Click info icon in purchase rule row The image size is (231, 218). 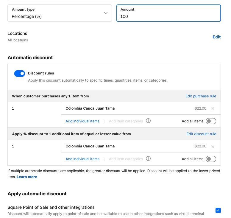point(148,121)
